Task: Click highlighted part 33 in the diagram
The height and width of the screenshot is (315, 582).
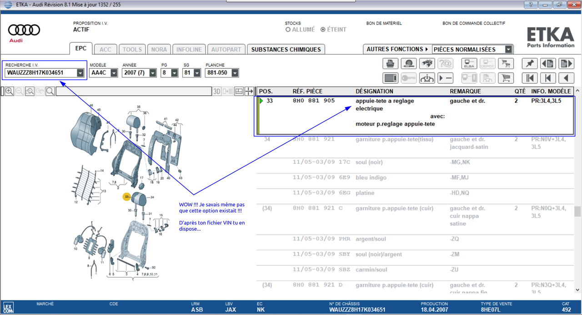Action: click(126, 197)
